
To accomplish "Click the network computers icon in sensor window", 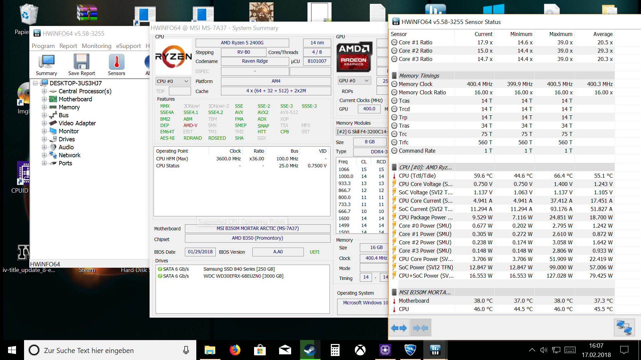I will pos(624,328).
